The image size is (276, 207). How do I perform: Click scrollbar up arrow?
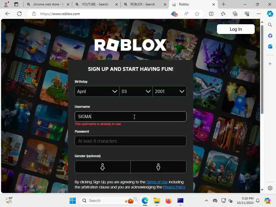pos(262,22)
